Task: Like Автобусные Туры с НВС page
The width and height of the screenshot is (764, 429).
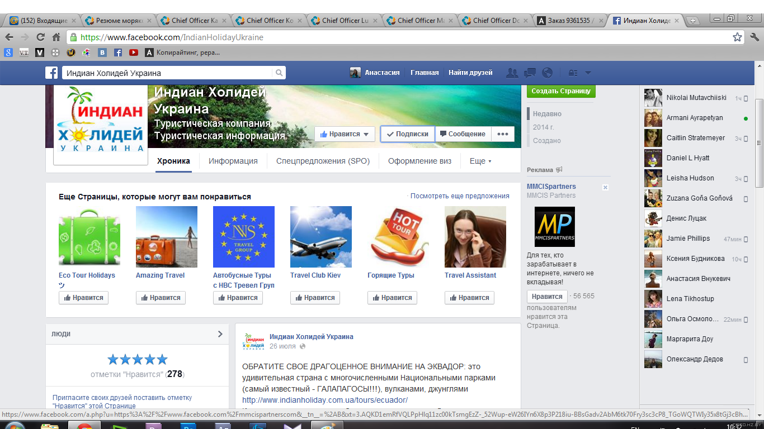Action: (238, 298)
